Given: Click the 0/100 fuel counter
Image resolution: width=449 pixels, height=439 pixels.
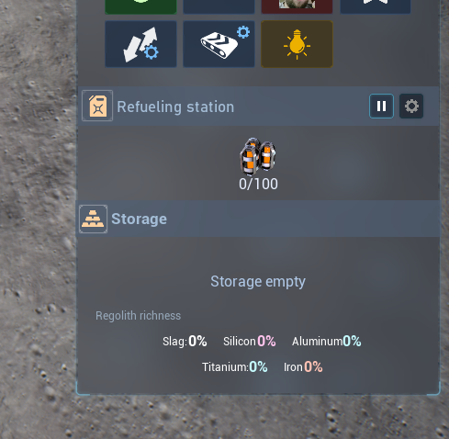Looking at the screenshot, I should coord(258,184).
